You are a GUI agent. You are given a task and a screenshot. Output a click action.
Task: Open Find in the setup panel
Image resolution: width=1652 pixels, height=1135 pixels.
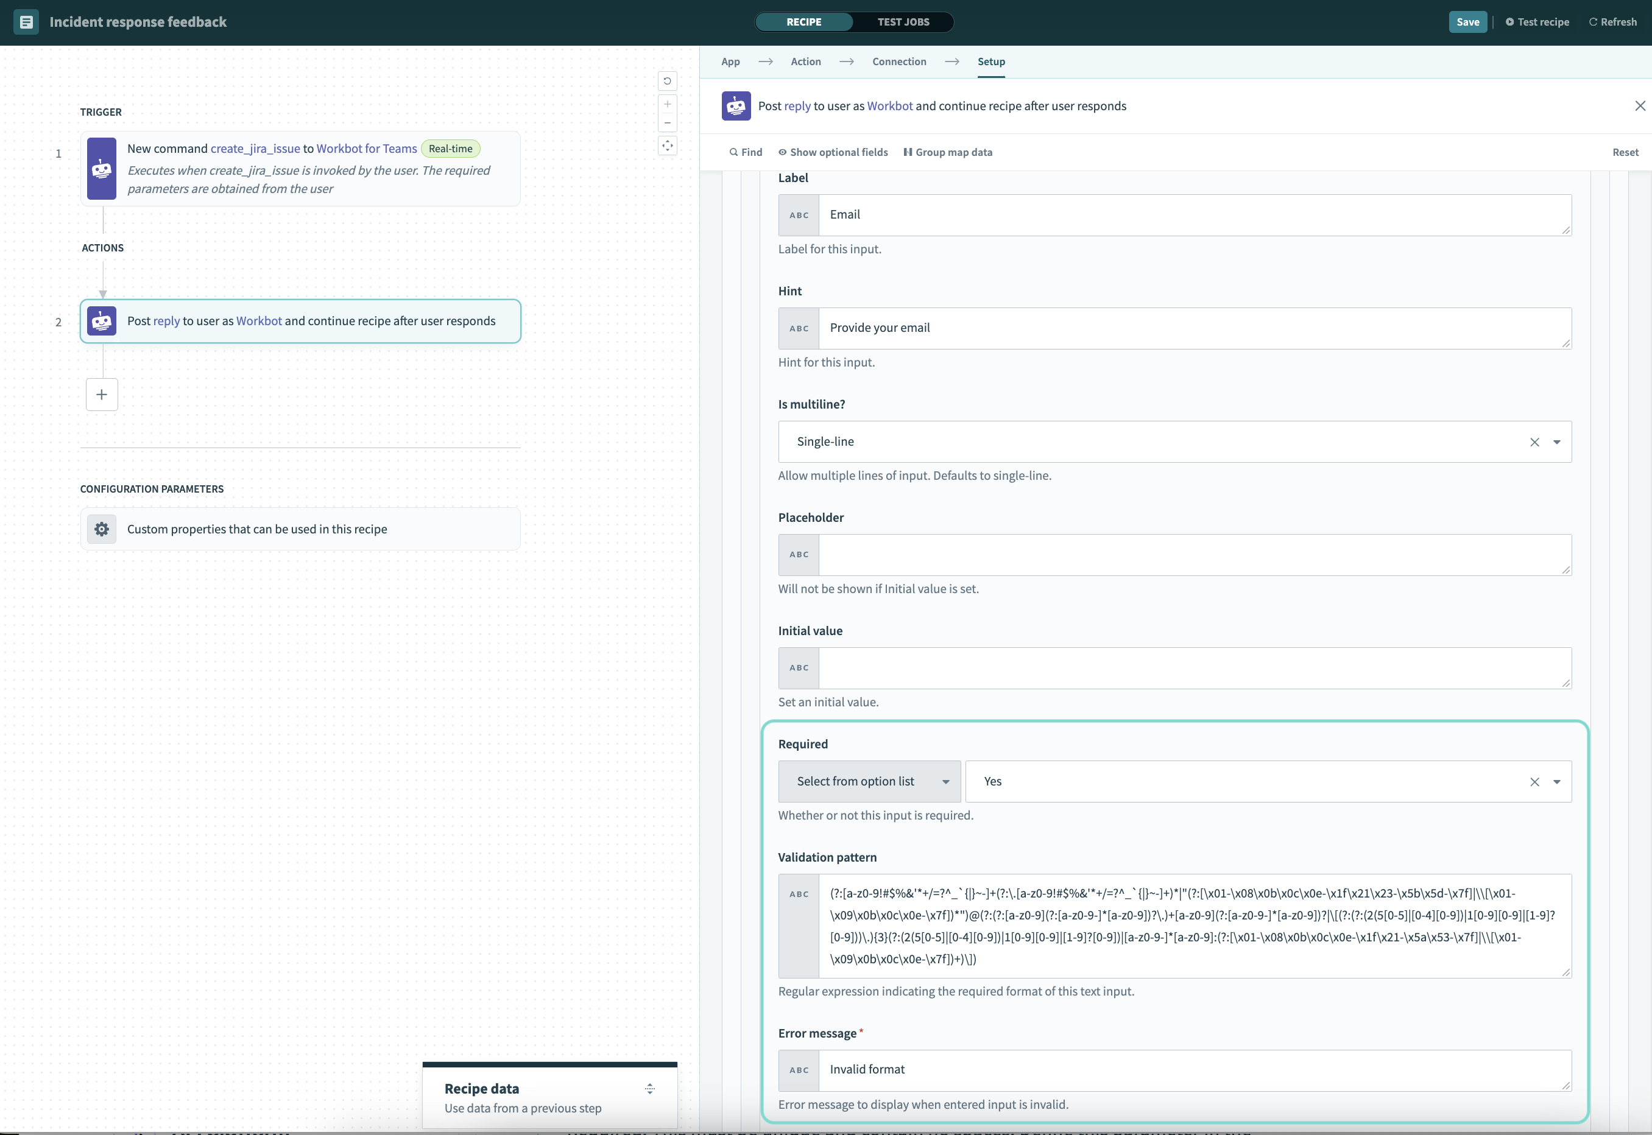[745, 152]
